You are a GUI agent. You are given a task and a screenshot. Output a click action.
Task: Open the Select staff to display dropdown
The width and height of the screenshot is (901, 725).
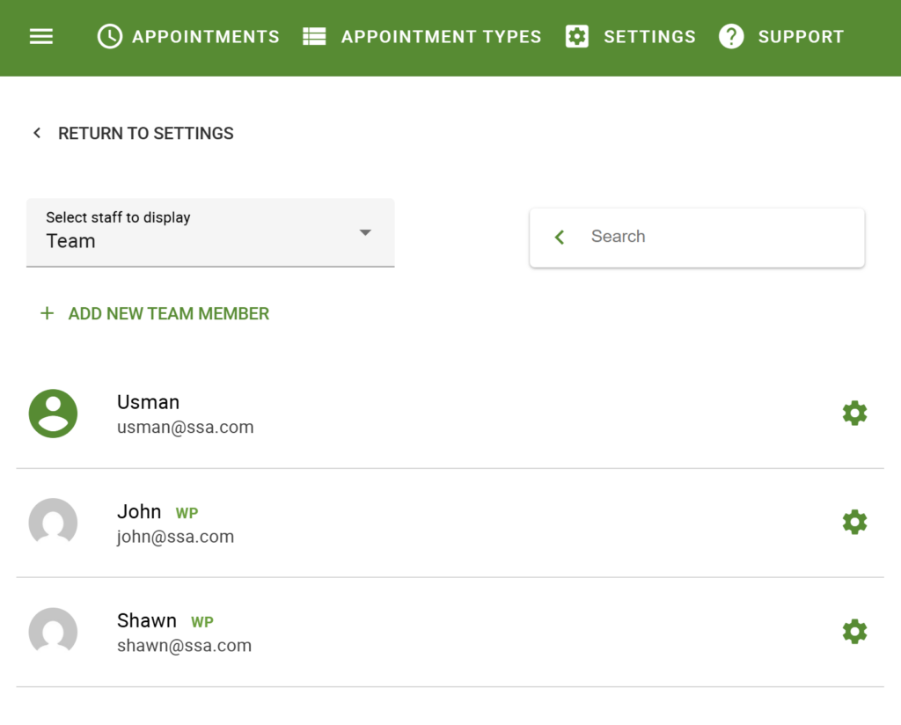click(x=210, y=232)
